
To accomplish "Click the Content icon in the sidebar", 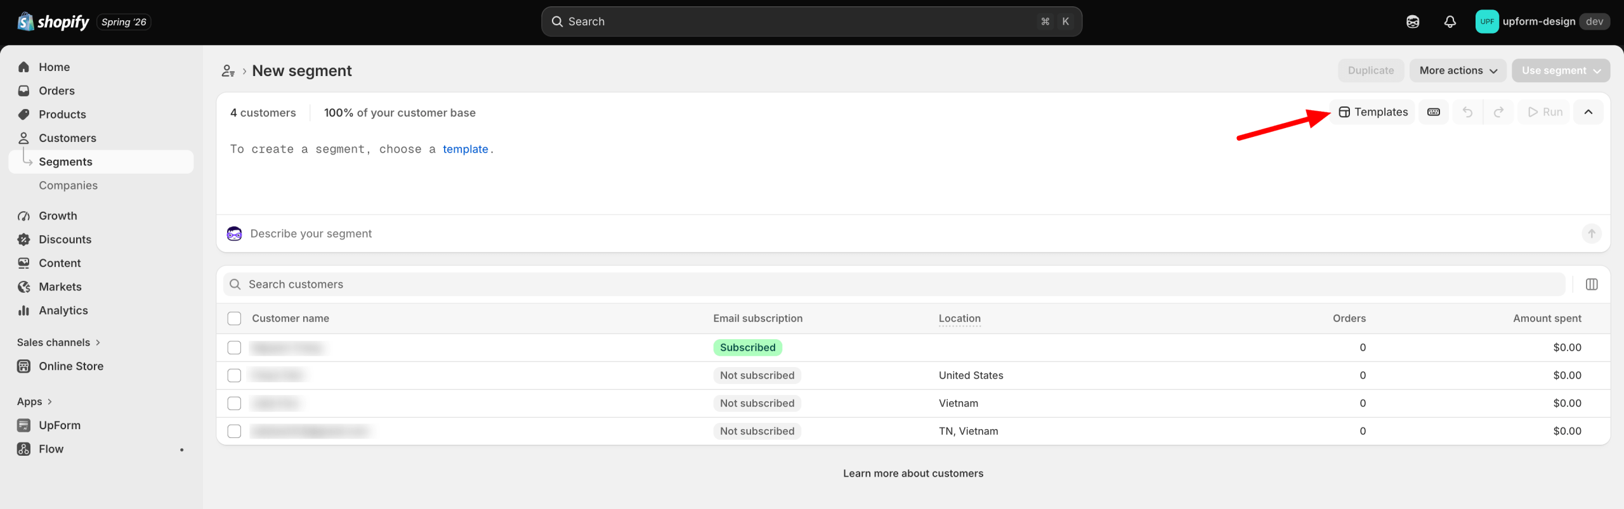I will tap(24, 263).
